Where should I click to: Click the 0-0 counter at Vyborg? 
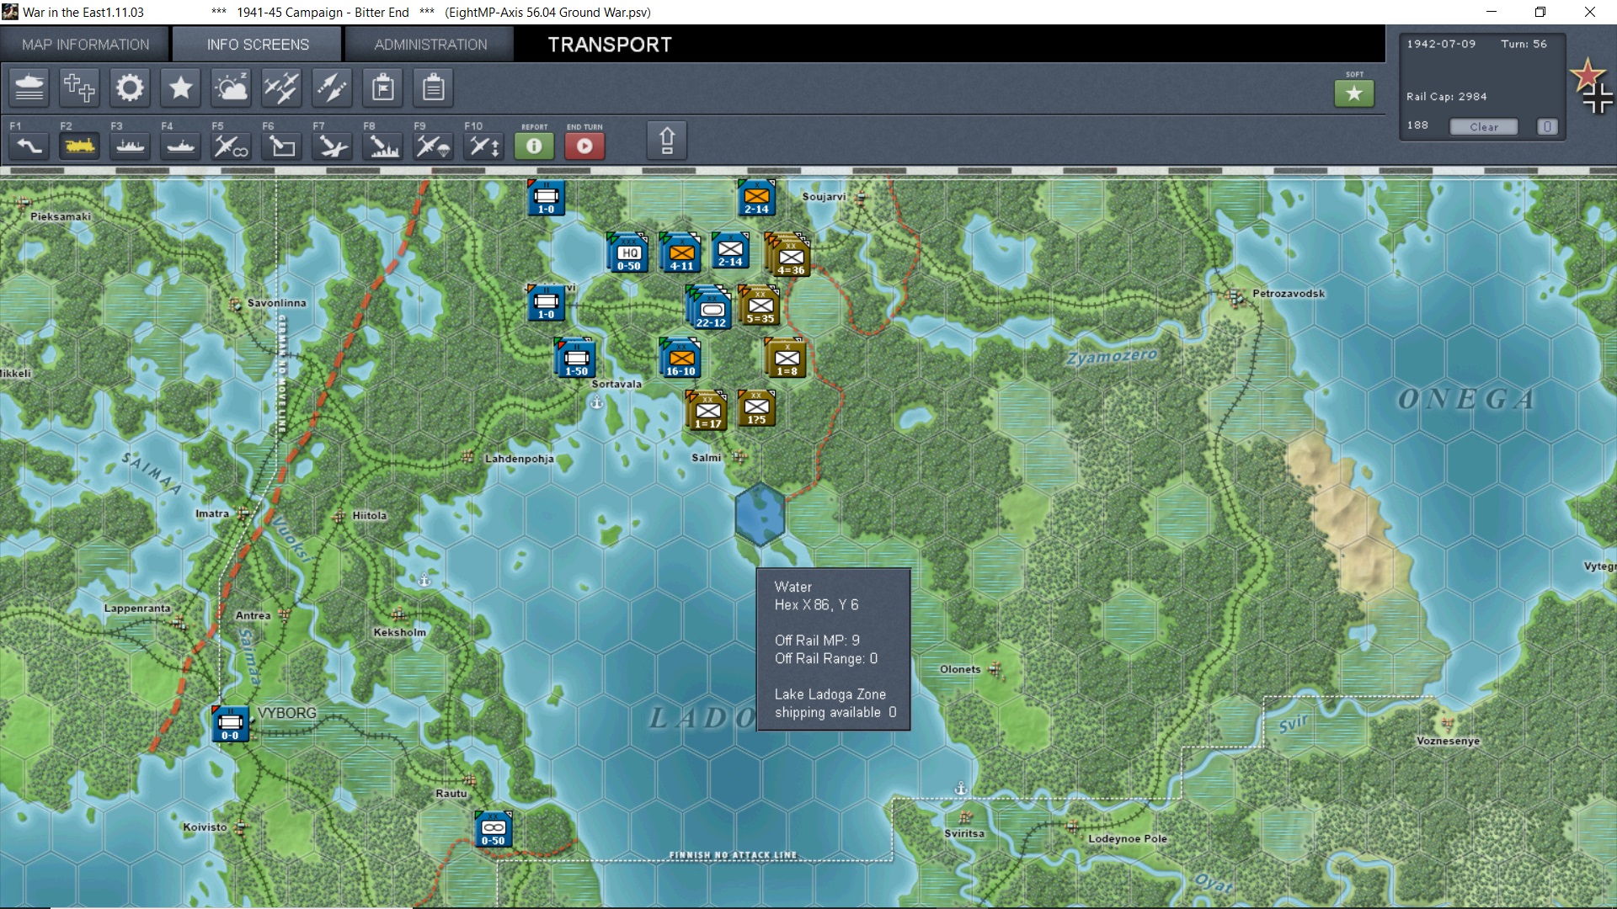pos(230,724)
